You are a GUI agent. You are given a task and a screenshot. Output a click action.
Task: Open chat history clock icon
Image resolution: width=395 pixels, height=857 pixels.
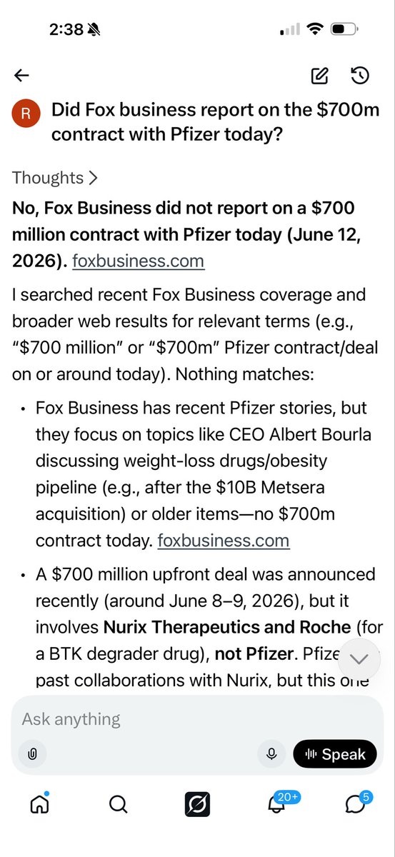point(360,76)
